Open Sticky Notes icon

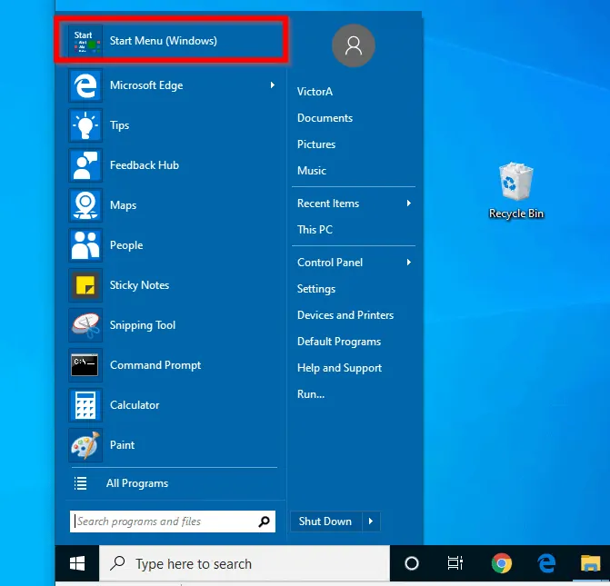85,285
